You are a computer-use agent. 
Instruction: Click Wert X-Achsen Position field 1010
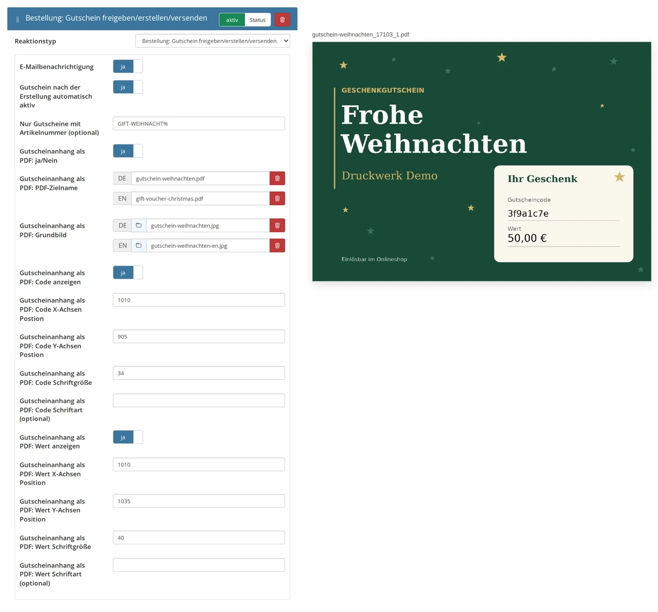click(x=199, y=464)
